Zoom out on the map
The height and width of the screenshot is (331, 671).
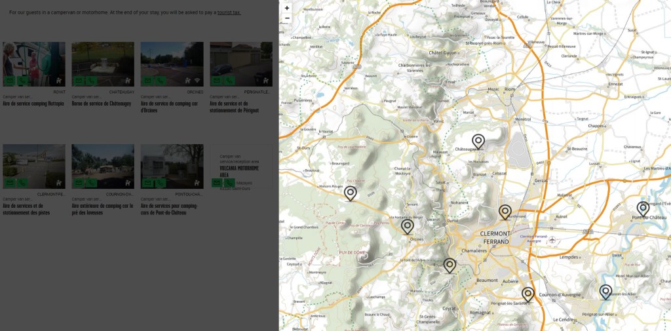(x=287, y=18)
